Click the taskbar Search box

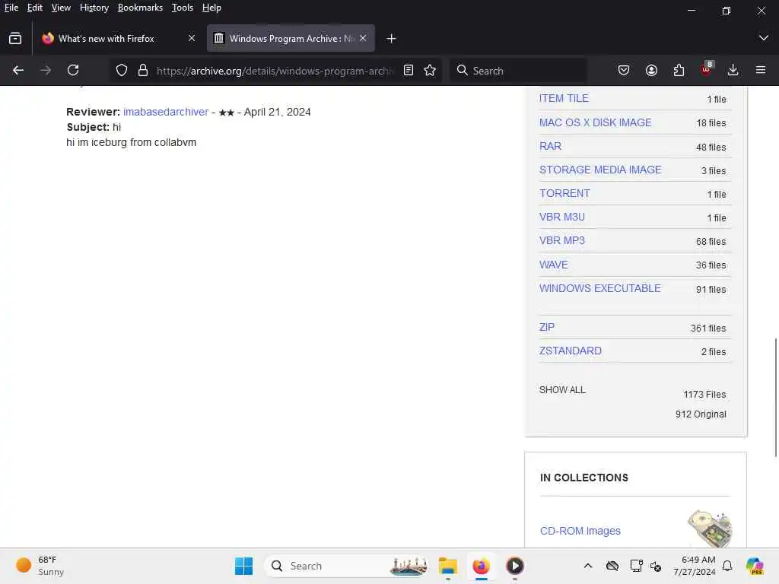click(x=348, y=566)
